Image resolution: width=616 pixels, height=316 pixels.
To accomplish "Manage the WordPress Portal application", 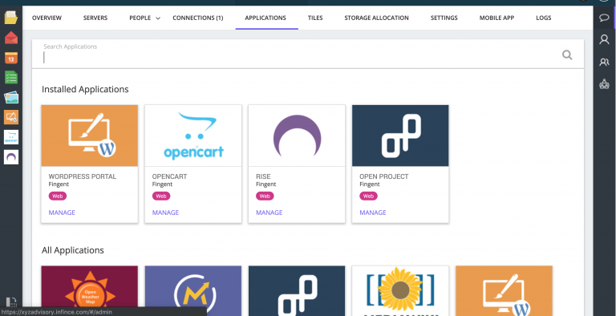I will tap(62, 213).
